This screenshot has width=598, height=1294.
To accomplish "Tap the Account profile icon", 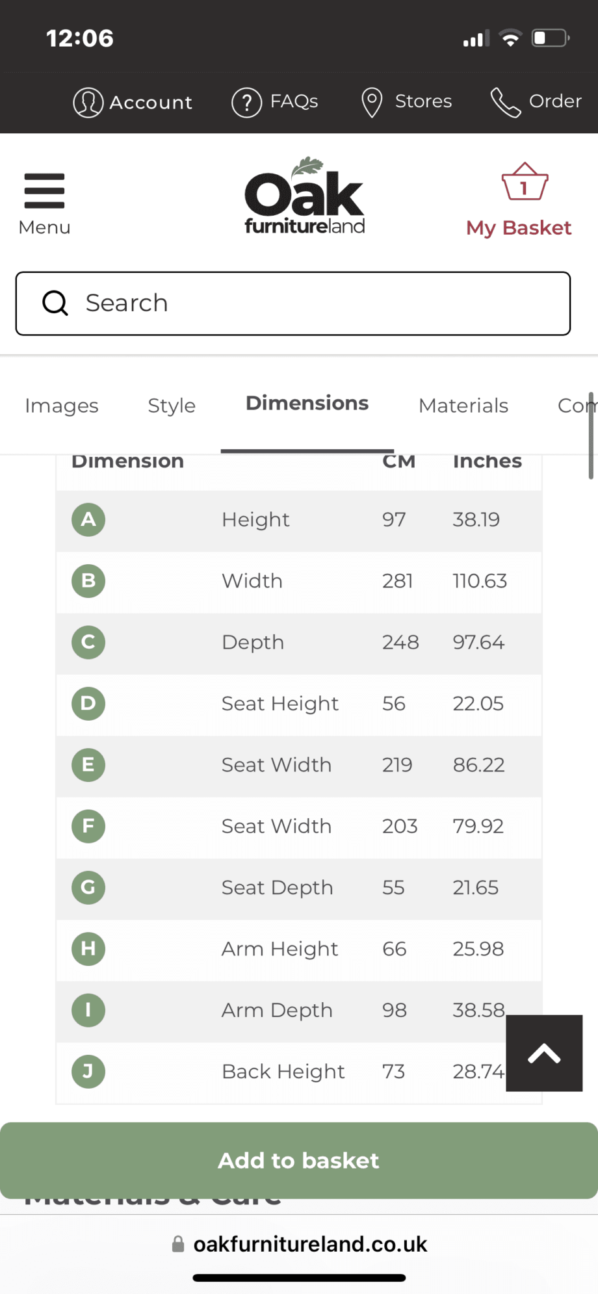I will coord(88,102).
